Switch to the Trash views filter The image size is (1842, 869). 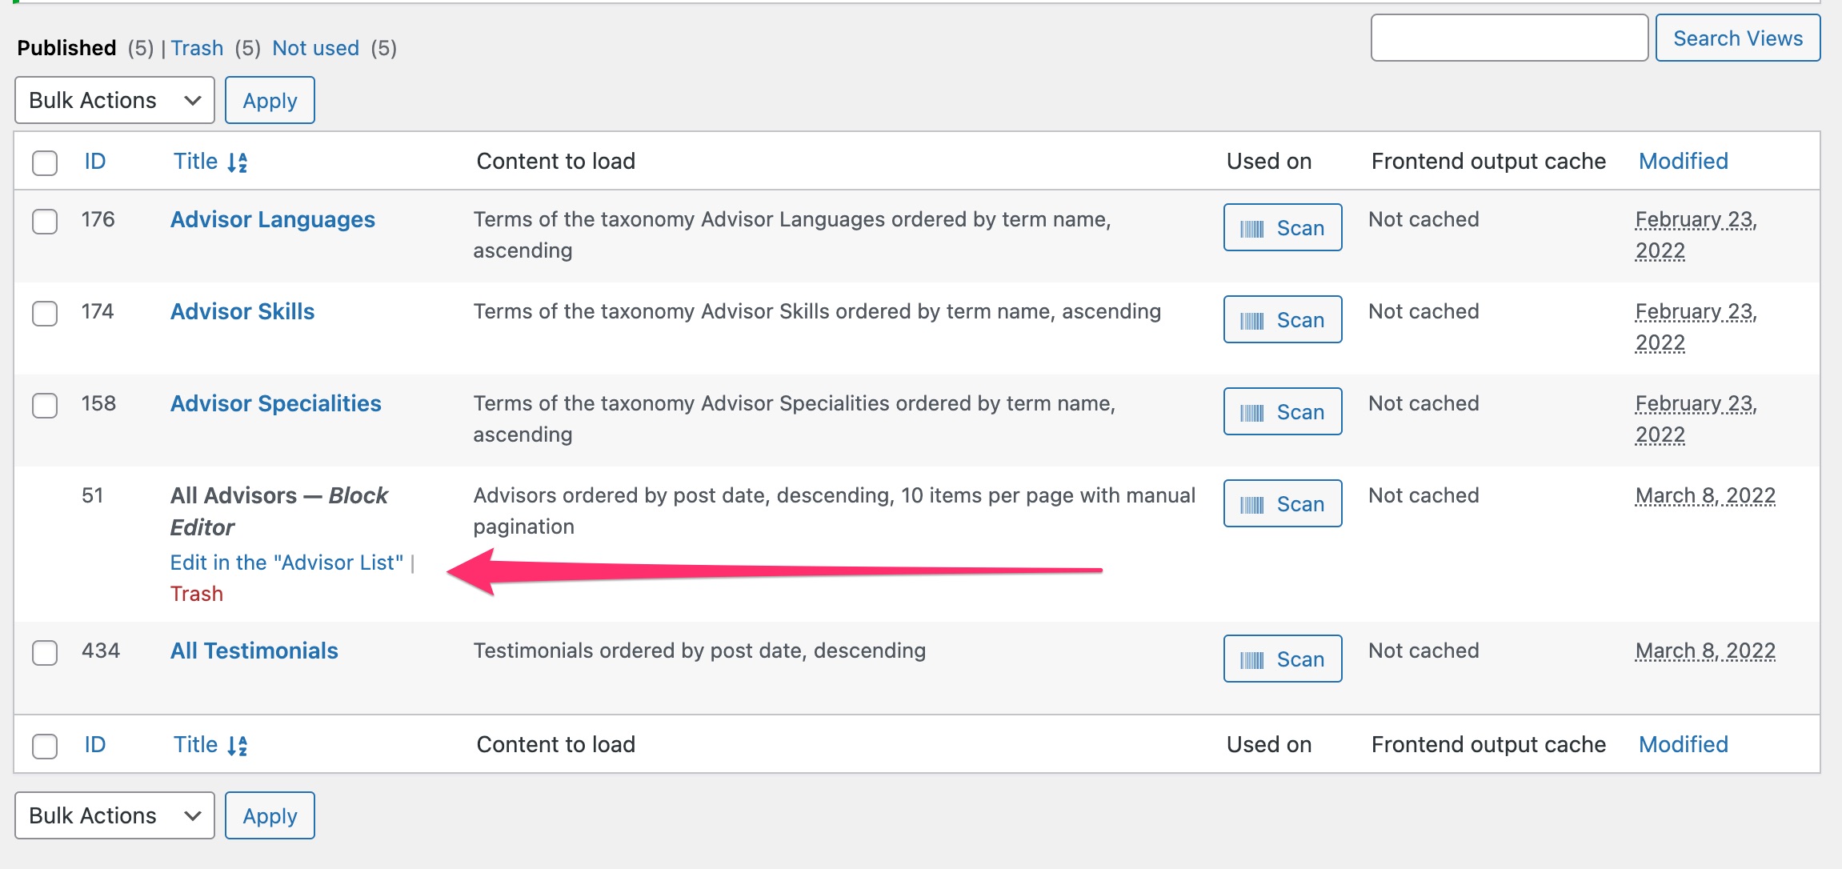point(197,48)
